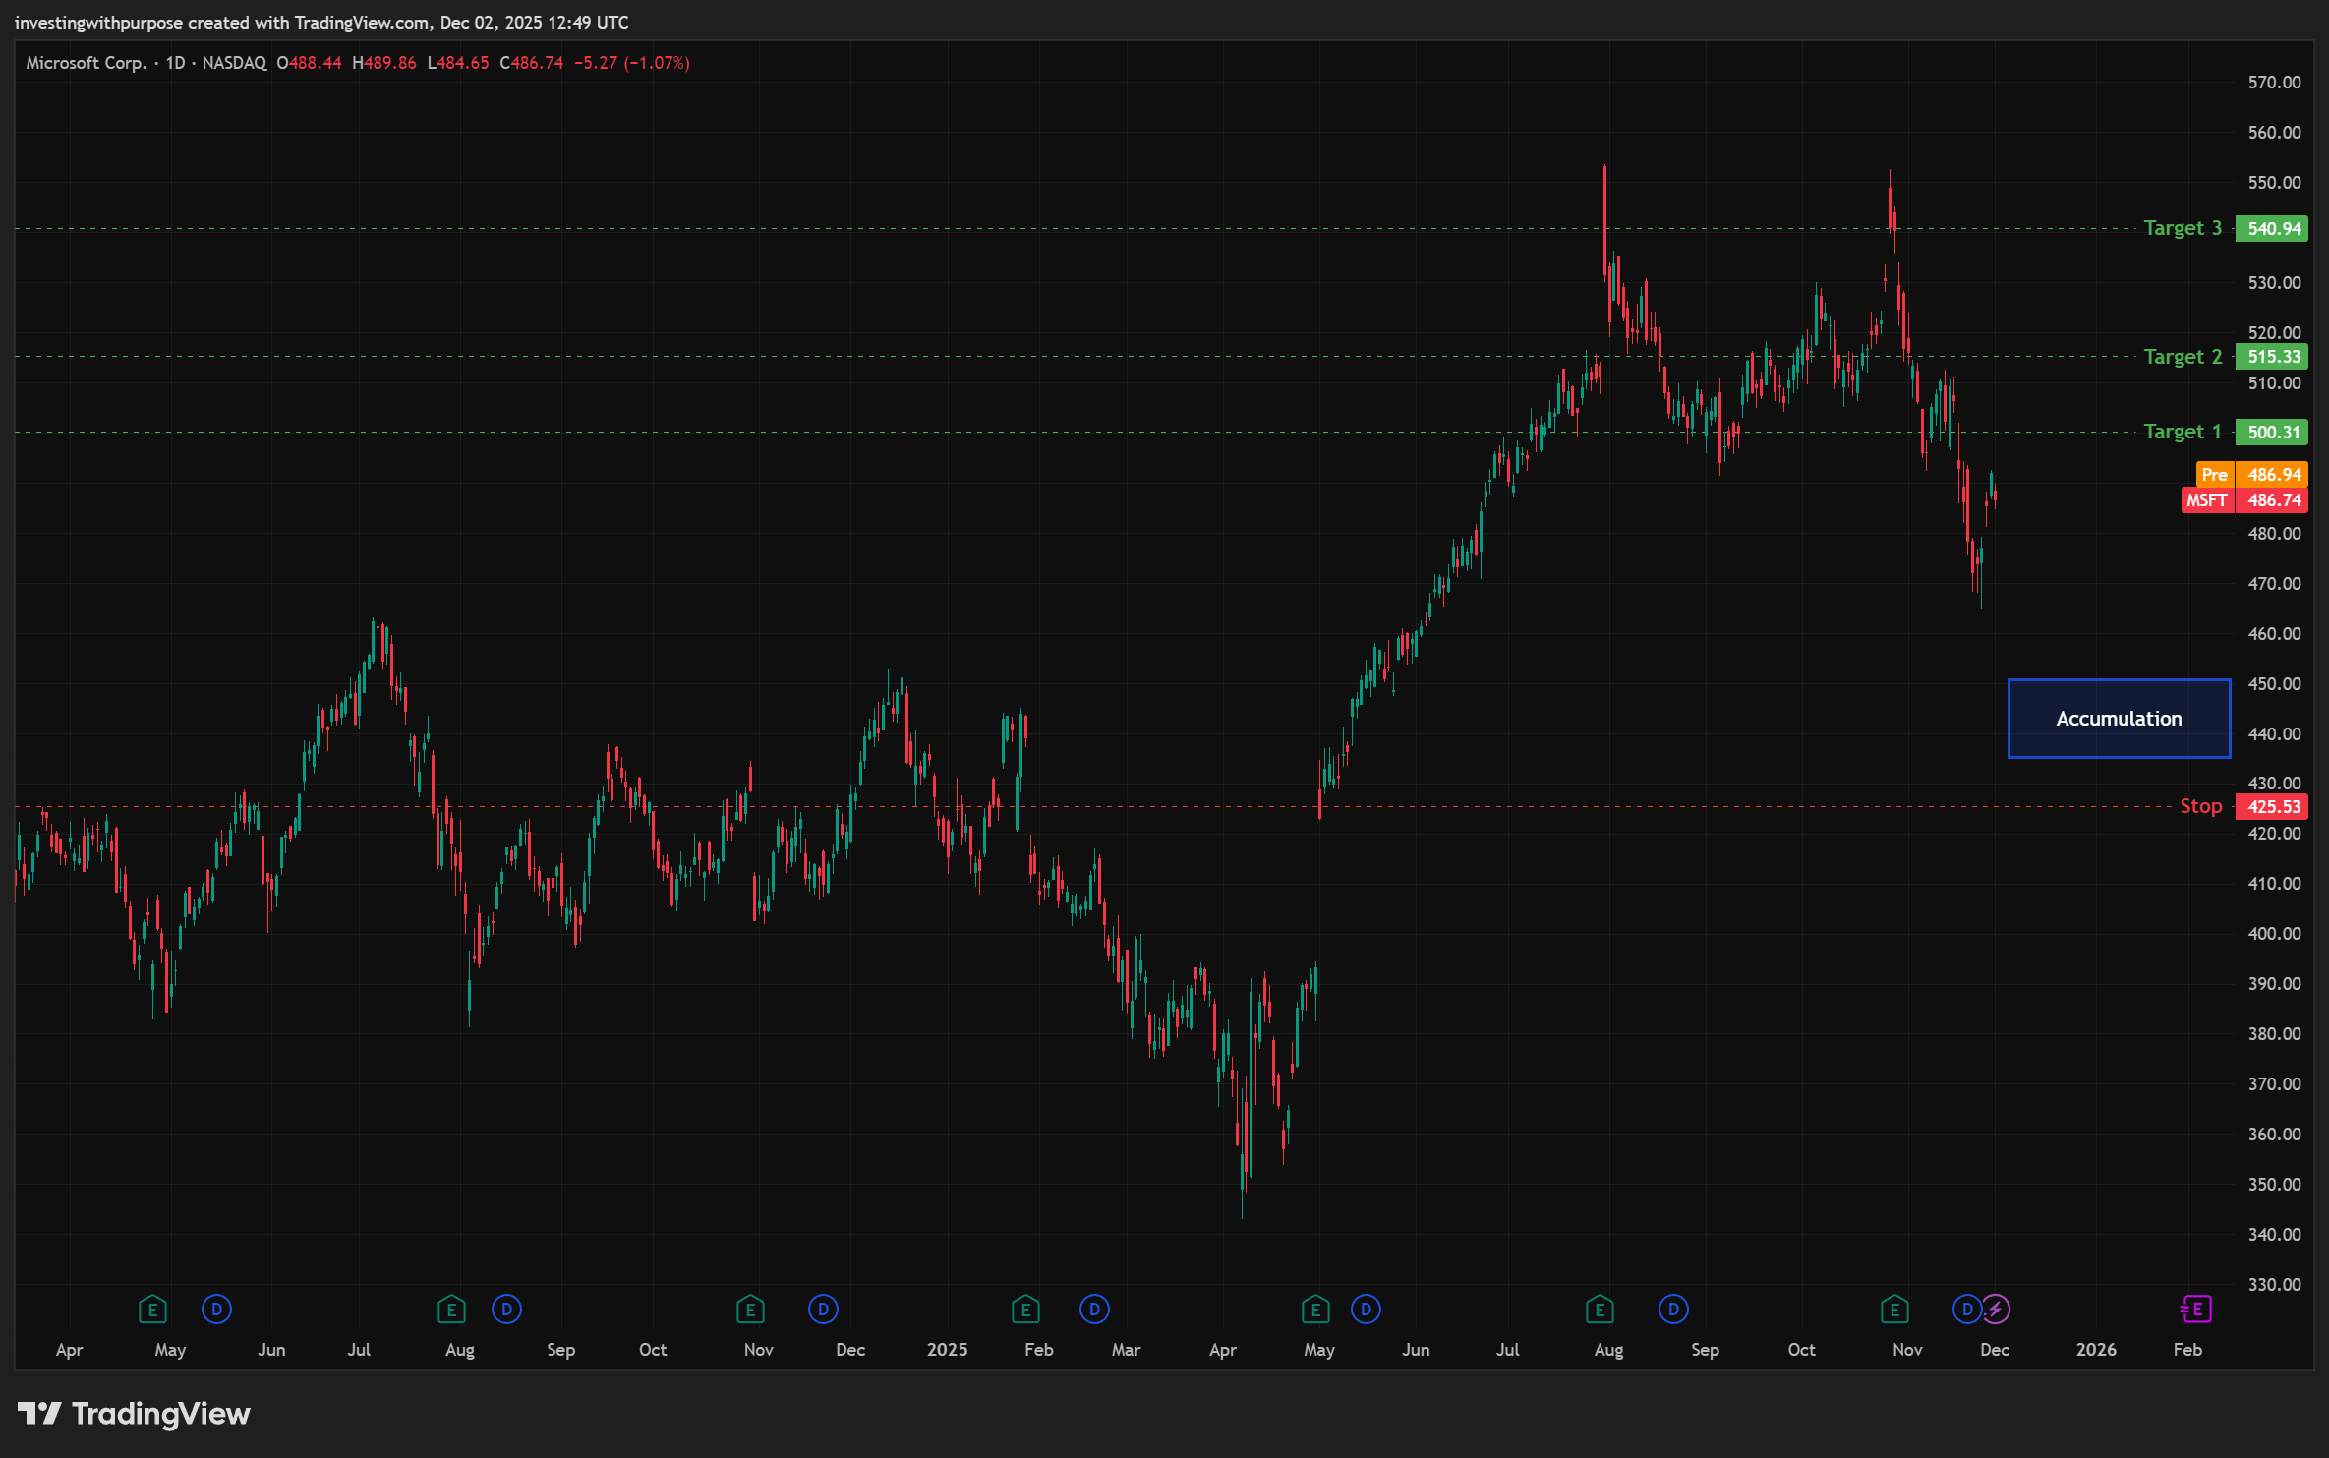
Task: Click the 2025 label on time axis
Action: tap(947, 1350)
